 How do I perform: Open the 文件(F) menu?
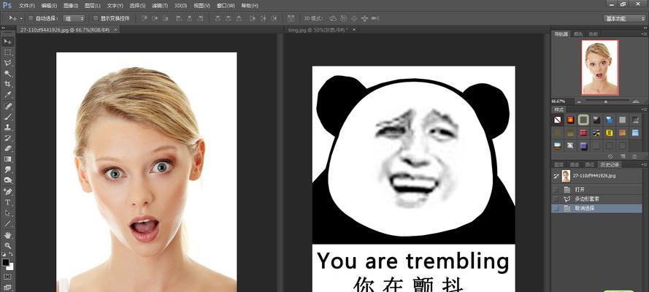pyautogui.click(x=27, y=6)
